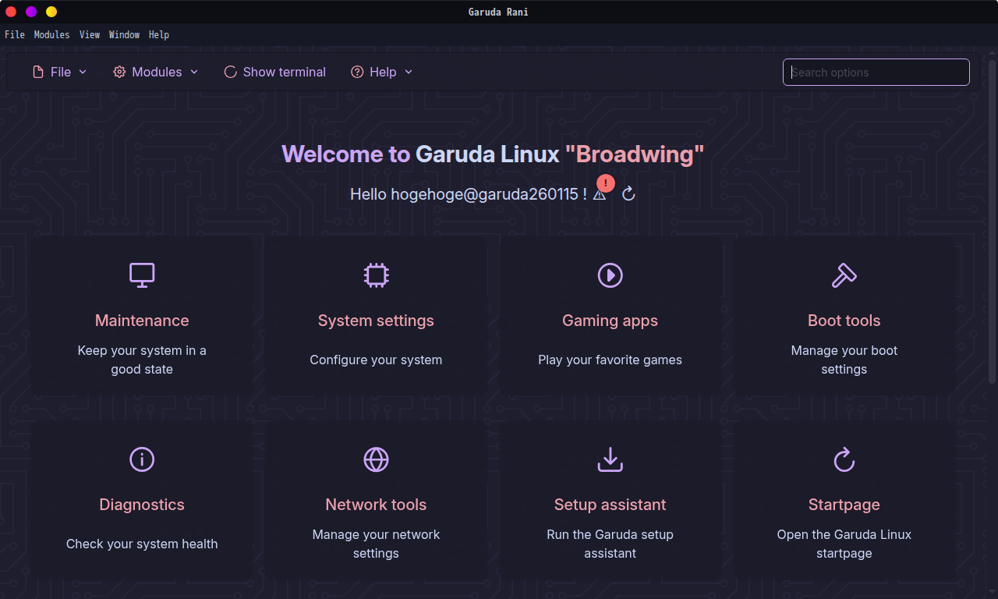Open the Modules menu in the top menu bar
998x599 pixels.
[51, 35]
